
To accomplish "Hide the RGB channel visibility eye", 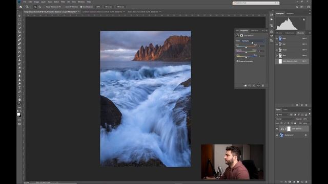I will (x=277, y=39).
